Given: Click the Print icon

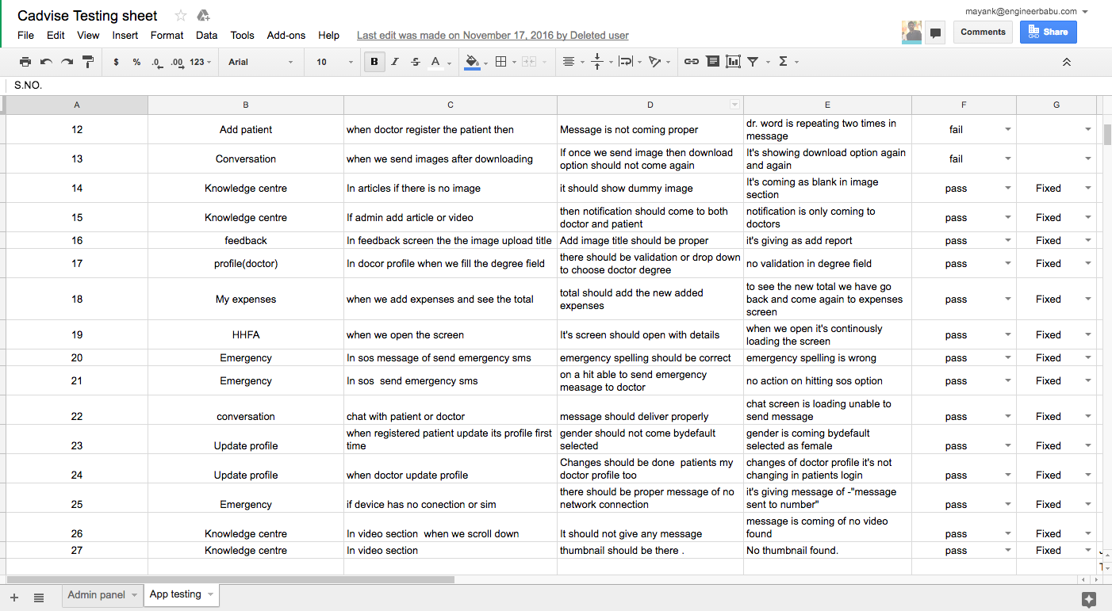Looking at the screenshot, I should point(24,61).
